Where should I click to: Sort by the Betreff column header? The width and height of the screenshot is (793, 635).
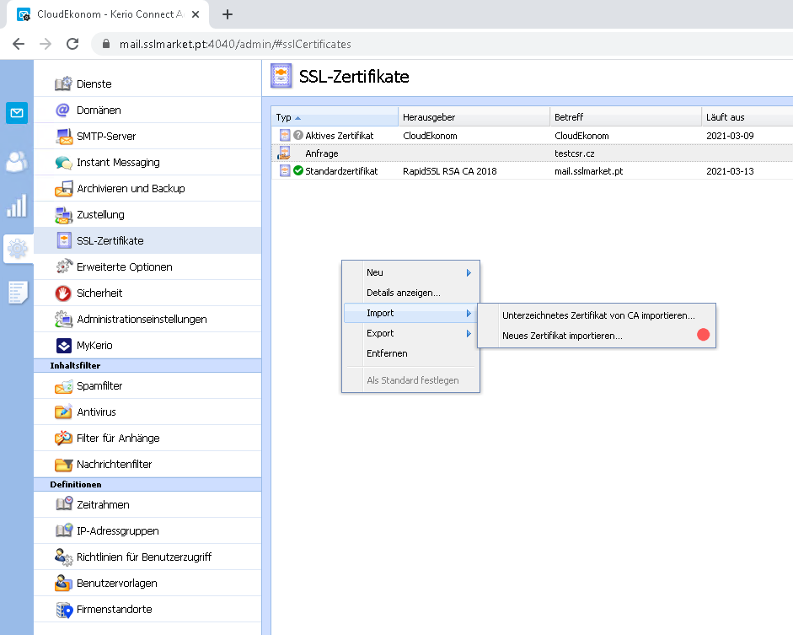[x=625, y=117]
